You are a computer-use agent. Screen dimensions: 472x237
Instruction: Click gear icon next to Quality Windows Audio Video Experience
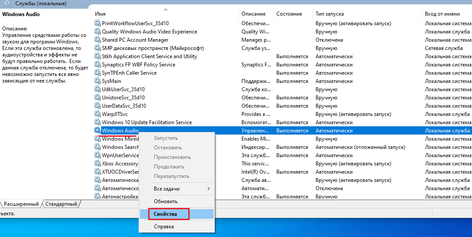(97, 31)
